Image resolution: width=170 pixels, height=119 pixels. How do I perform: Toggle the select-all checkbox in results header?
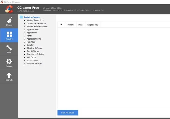61,25
